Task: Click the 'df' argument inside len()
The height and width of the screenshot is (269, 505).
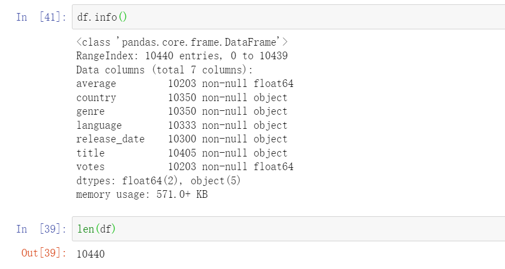Action: coord(105,229)
